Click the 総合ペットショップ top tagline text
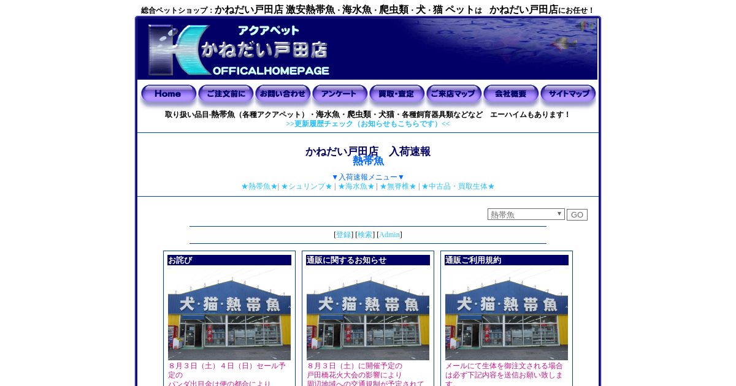Screen dimensions: 736x386 [x=368, y=10]
